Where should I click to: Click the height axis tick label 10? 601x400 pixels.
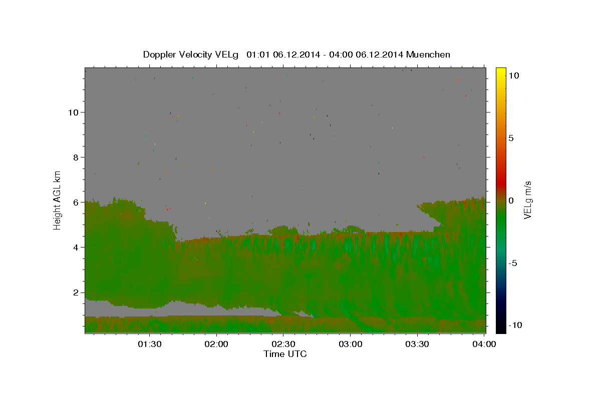point(74,112)
